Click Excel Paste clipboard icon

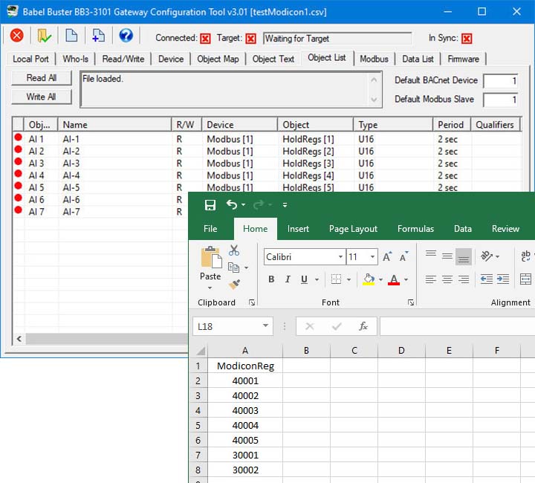(x=211, y=258)
